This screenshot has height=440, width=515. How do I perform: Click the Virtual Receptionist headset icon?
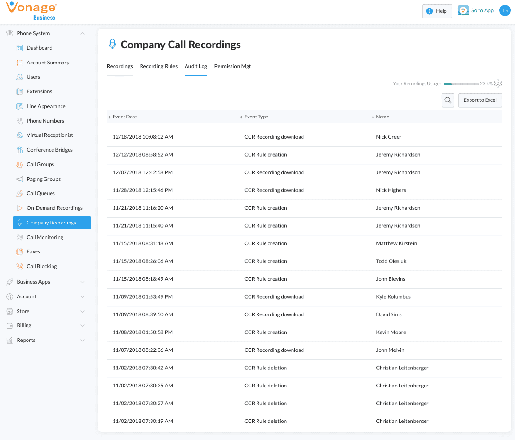[19, 135]
